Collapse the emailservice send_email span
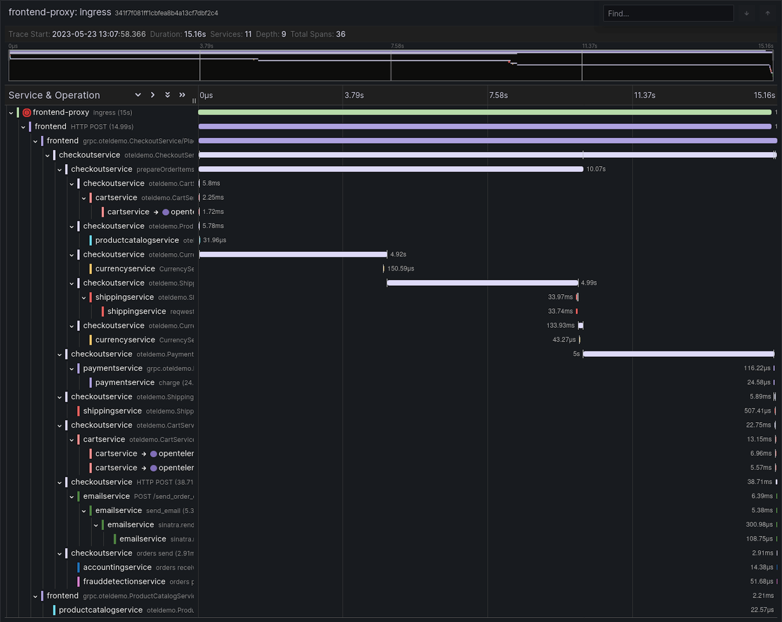Image resolution: width=782 pixels, height=622 pixels. point(84,511)
